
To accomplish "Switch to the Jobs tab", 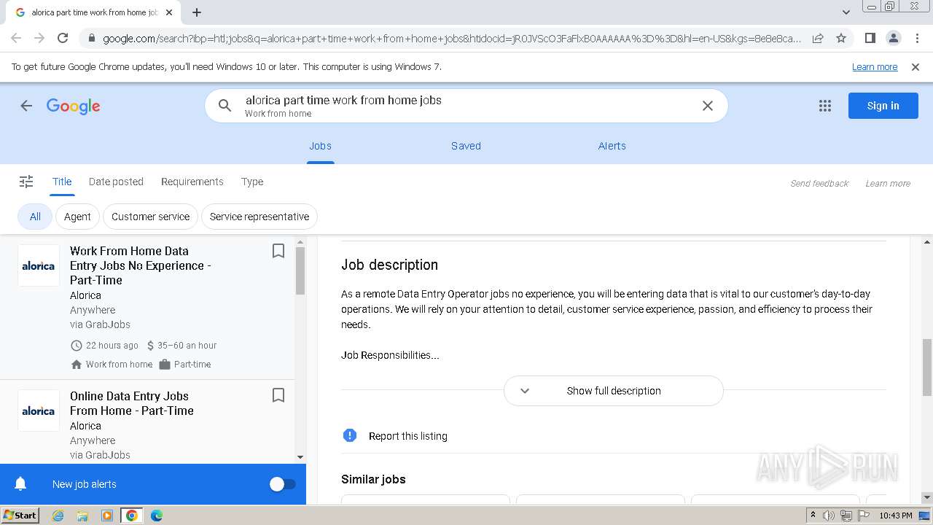I will click(x=320, y=146).
